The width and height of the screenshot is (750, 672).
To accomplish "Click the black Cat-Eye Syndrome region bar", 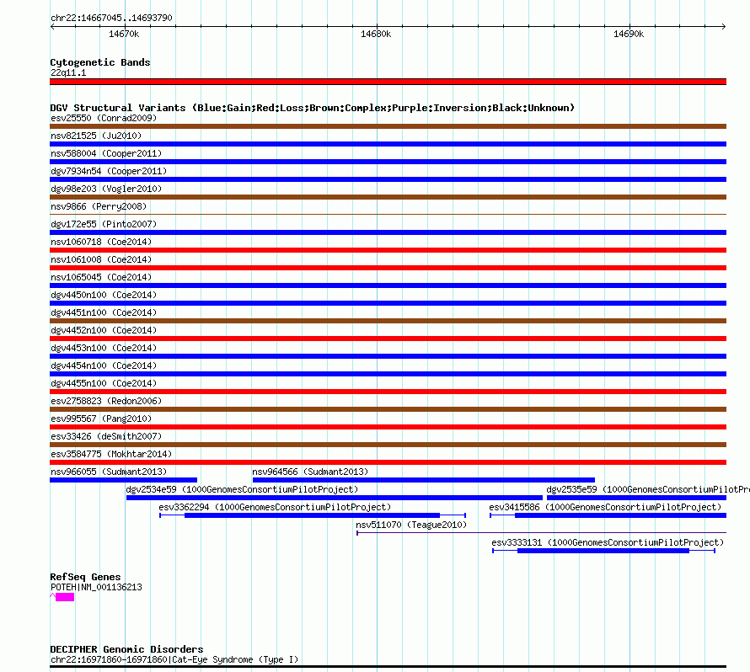I will coord(388,667).
